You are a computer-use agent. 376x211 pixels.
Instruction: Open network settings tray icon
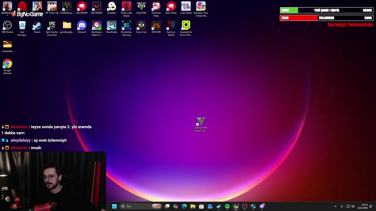(348, 206)
